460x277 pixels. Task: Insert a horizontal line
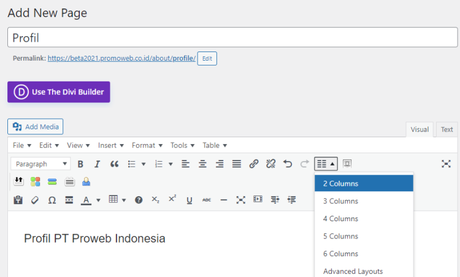[x=224, y=200]
